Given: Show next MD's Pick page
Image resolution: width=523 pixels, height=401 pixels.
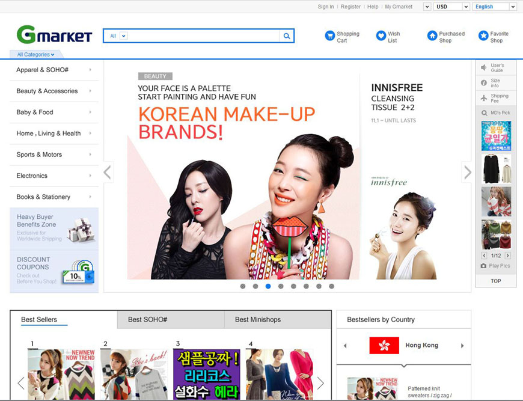Looking at the screenshot, I should click(x=507, y=256).
